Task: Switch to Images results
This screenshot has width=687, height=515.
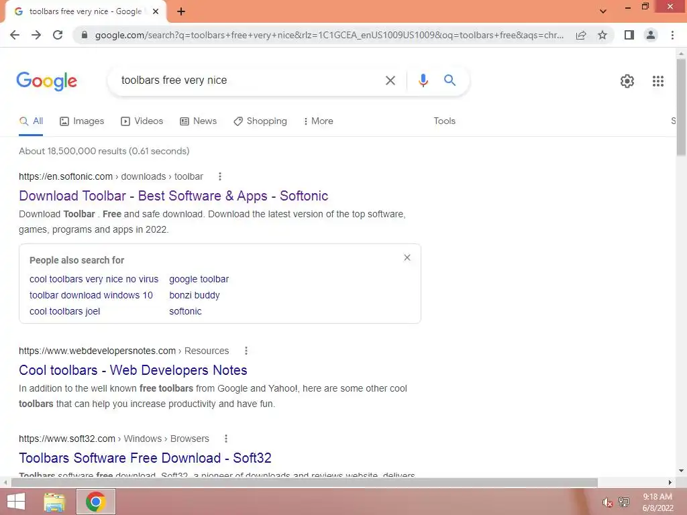Action: click(82, 121)
